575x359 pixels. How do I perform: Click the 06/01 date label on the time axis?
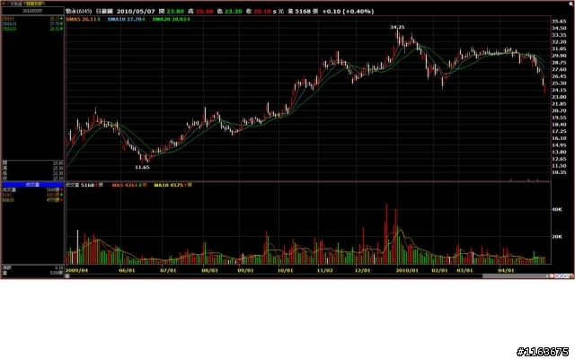pos(127,271)
